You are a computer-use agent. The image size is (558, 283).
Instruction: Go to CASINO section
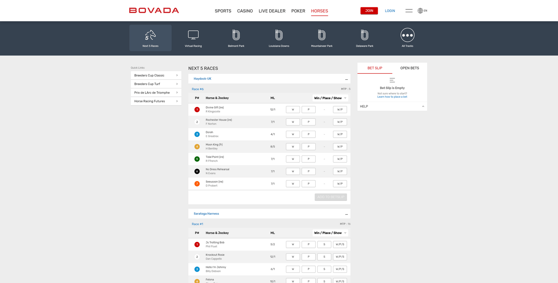pyautogui.click(x=245, y=11)
